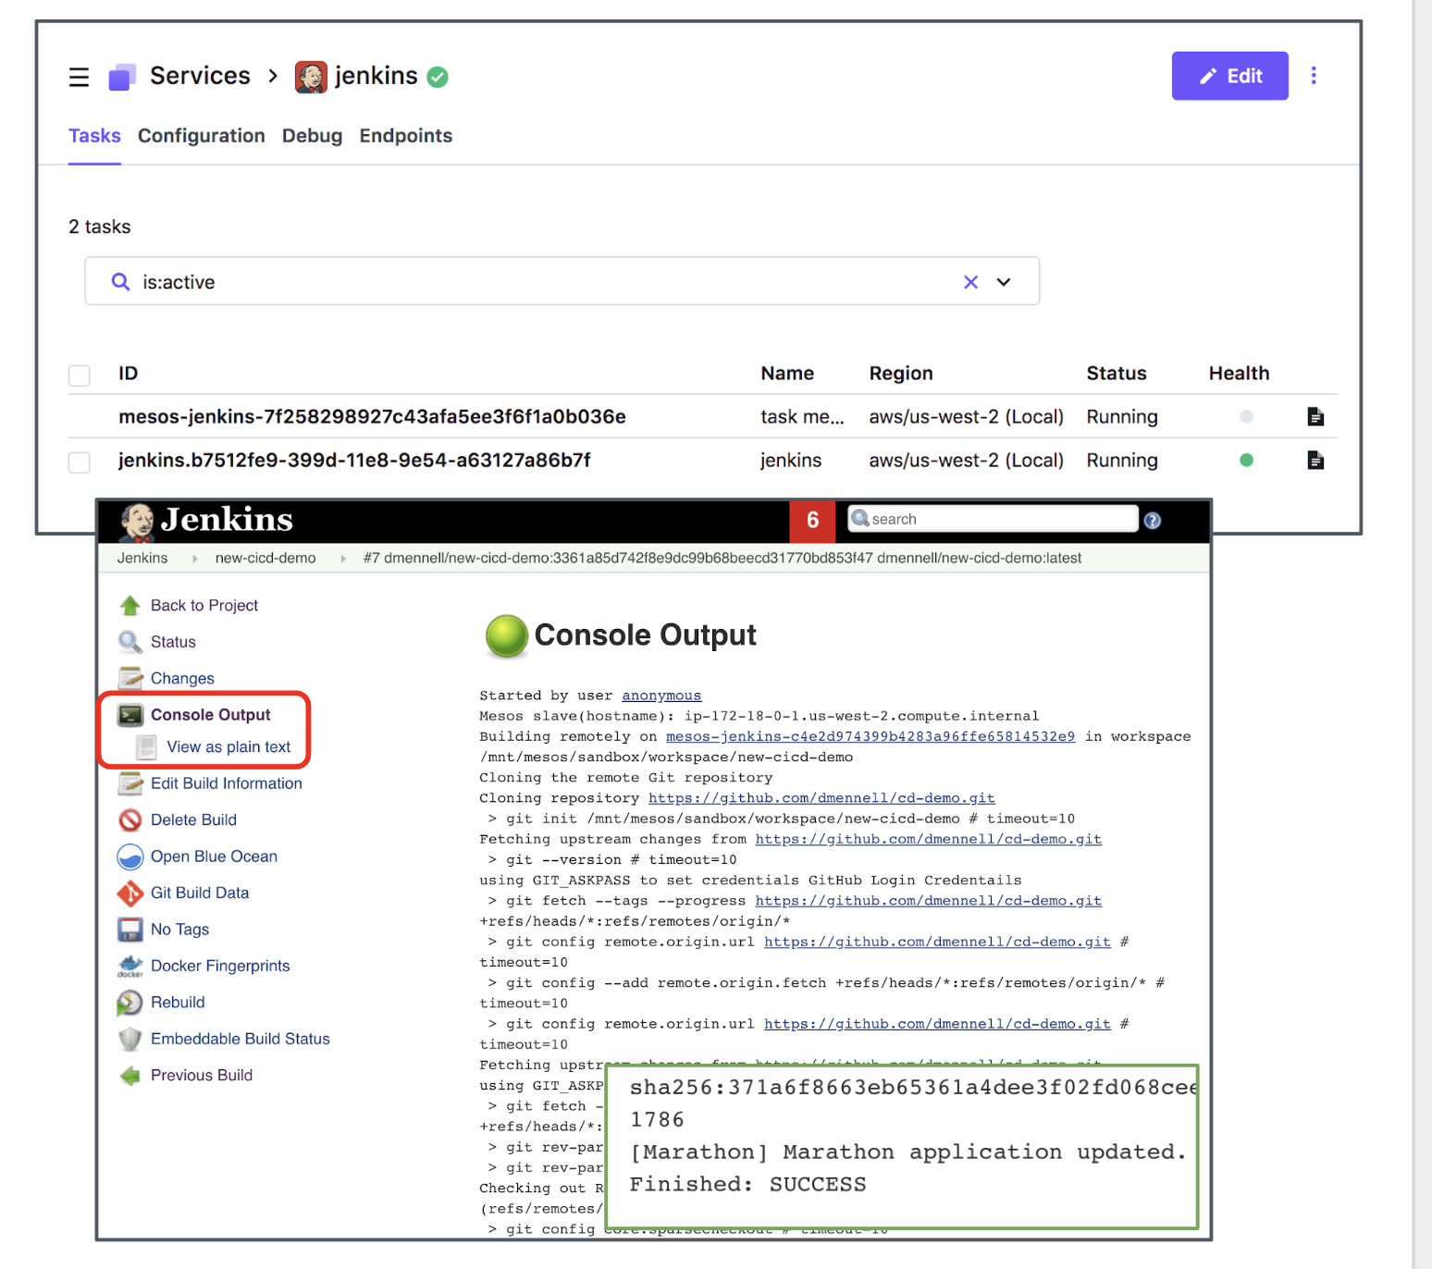The image size is (1432, 1269).
Task: Click the Health column header
Action: 1239,374
